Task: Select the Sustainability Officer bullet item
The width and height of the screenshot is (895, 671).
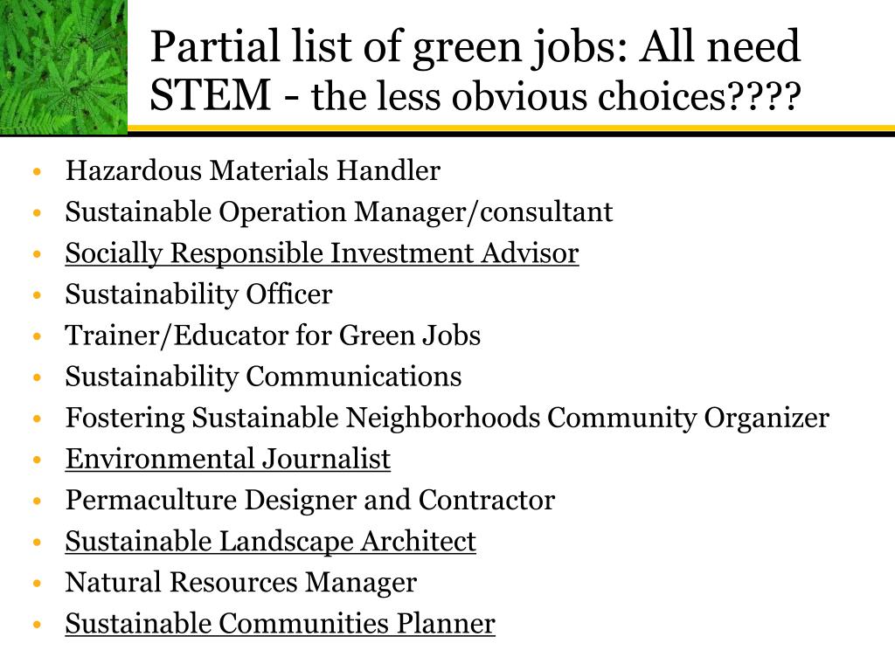Action: [198, 294]
